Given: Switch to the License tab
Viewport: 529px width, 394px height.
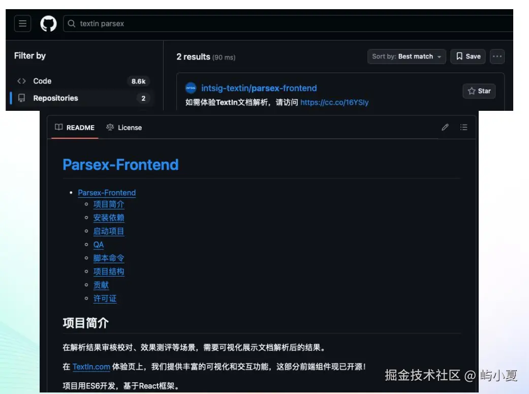Looking at the screenshot, I should tap(124, 128).
